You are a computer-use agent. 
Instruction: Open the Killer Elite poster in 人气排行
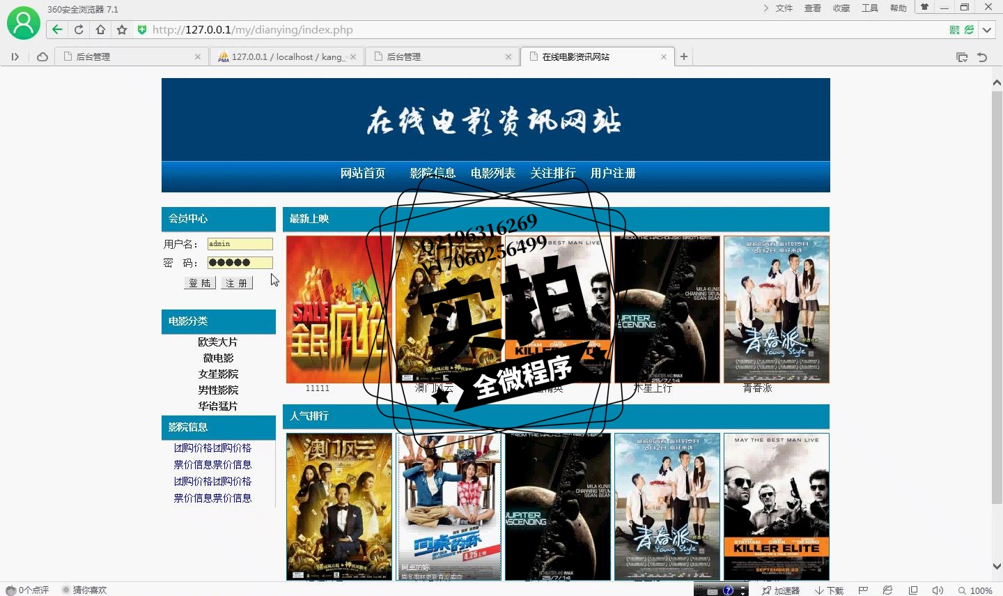777,507
